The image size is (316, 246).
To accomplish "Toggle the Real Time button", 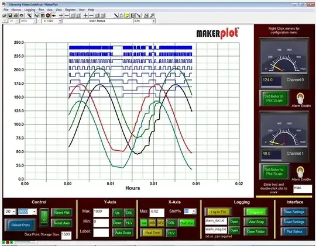I will click(153, 233).
